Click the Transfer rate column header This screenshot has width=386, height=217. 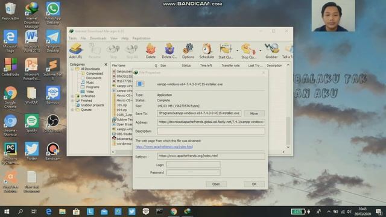[230, 66]
